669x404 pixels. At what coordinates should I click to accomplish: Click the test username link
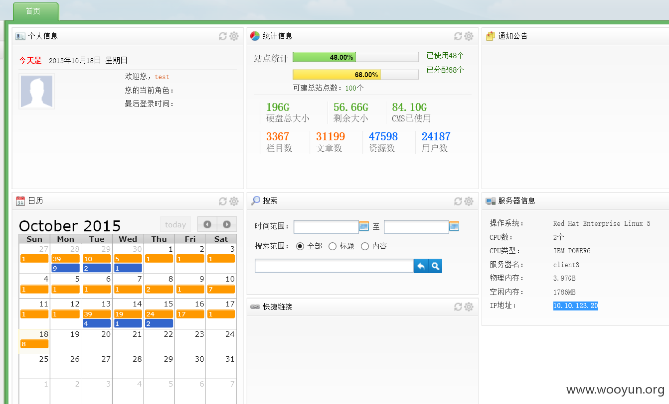coord(162,77)
